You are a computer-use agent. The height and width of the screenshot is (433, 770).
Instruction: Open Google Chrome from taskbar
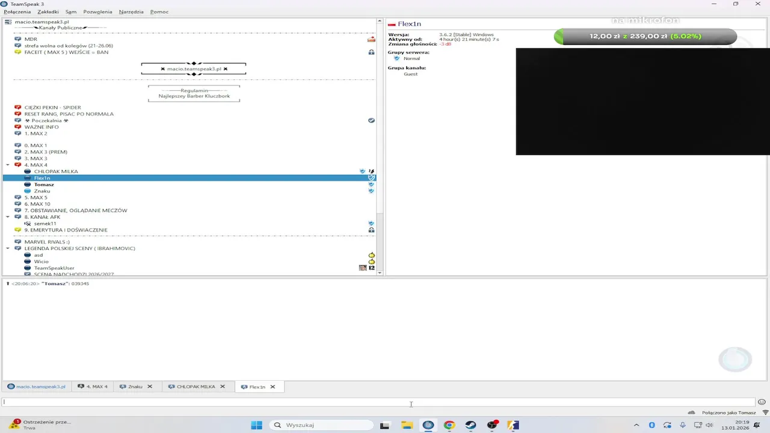point(449,425)
